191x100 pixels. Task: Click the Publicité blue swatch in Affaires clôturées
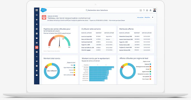click(x=150, y=64)
